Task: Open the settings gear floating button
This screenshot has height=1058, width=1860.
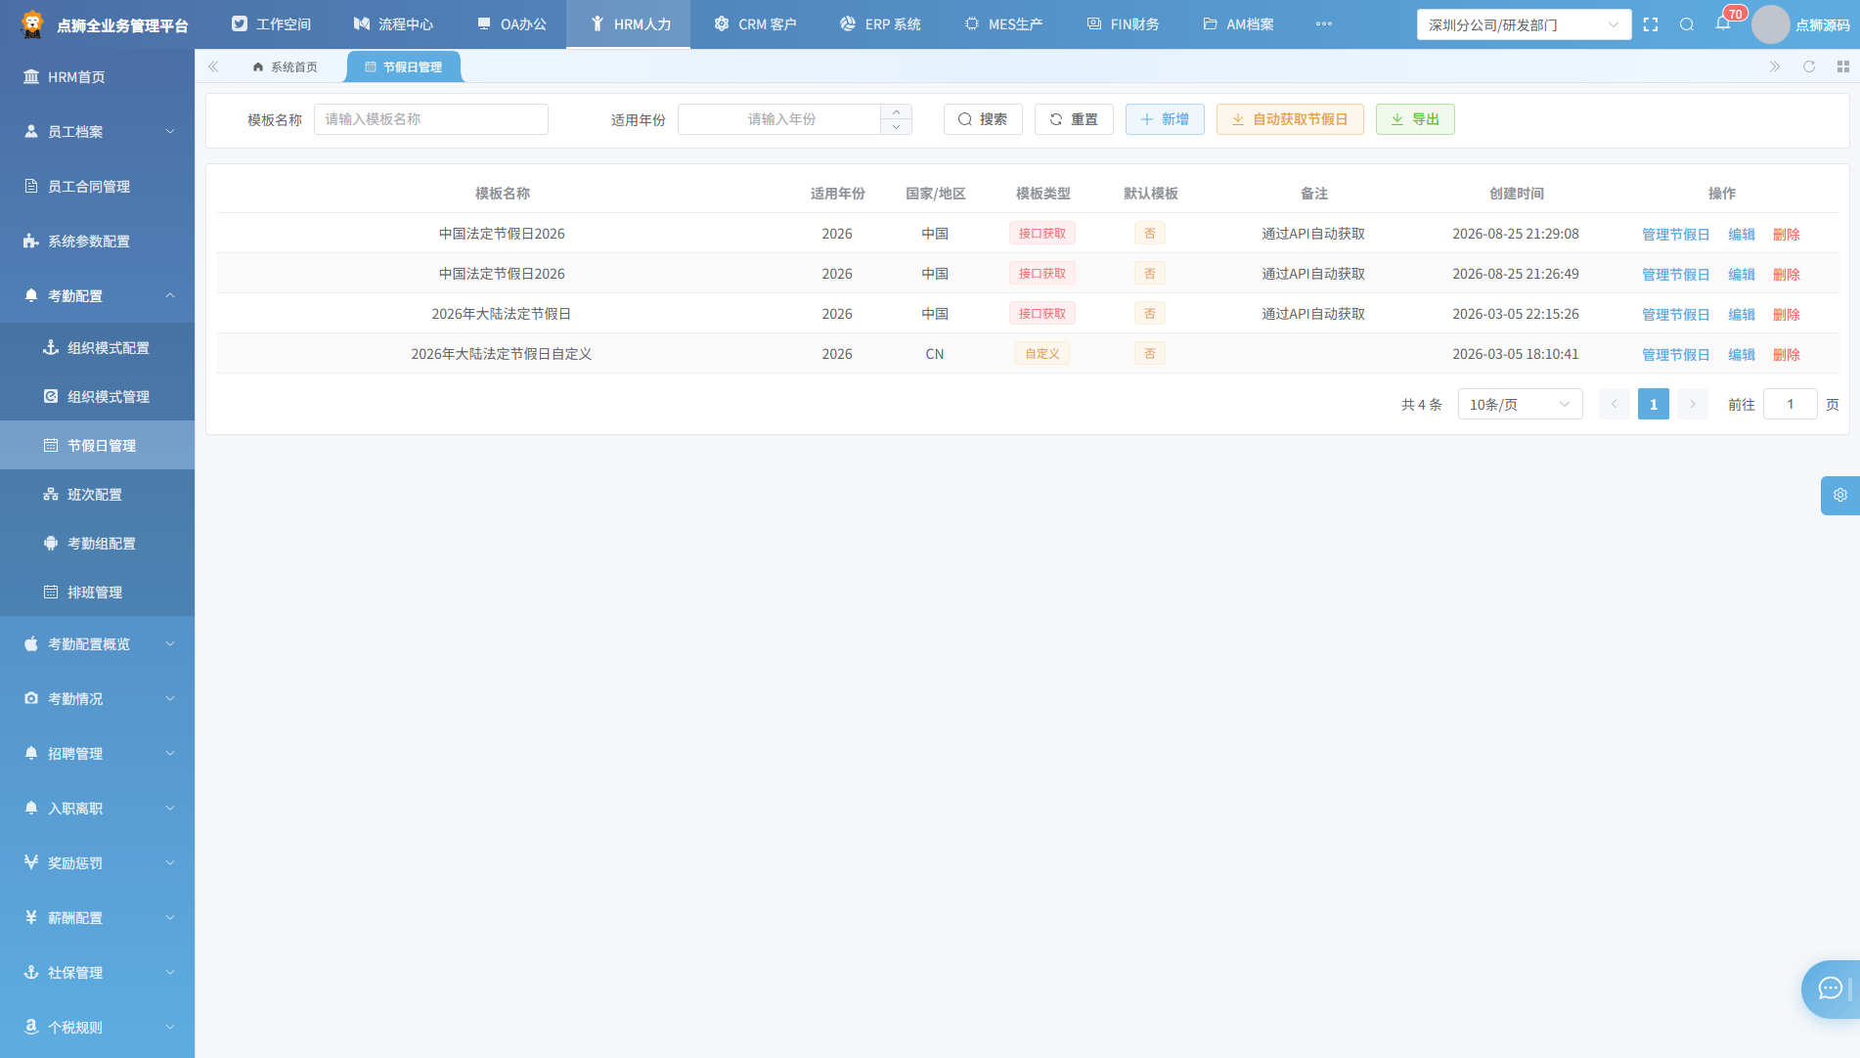Action: pos(1840,495)
